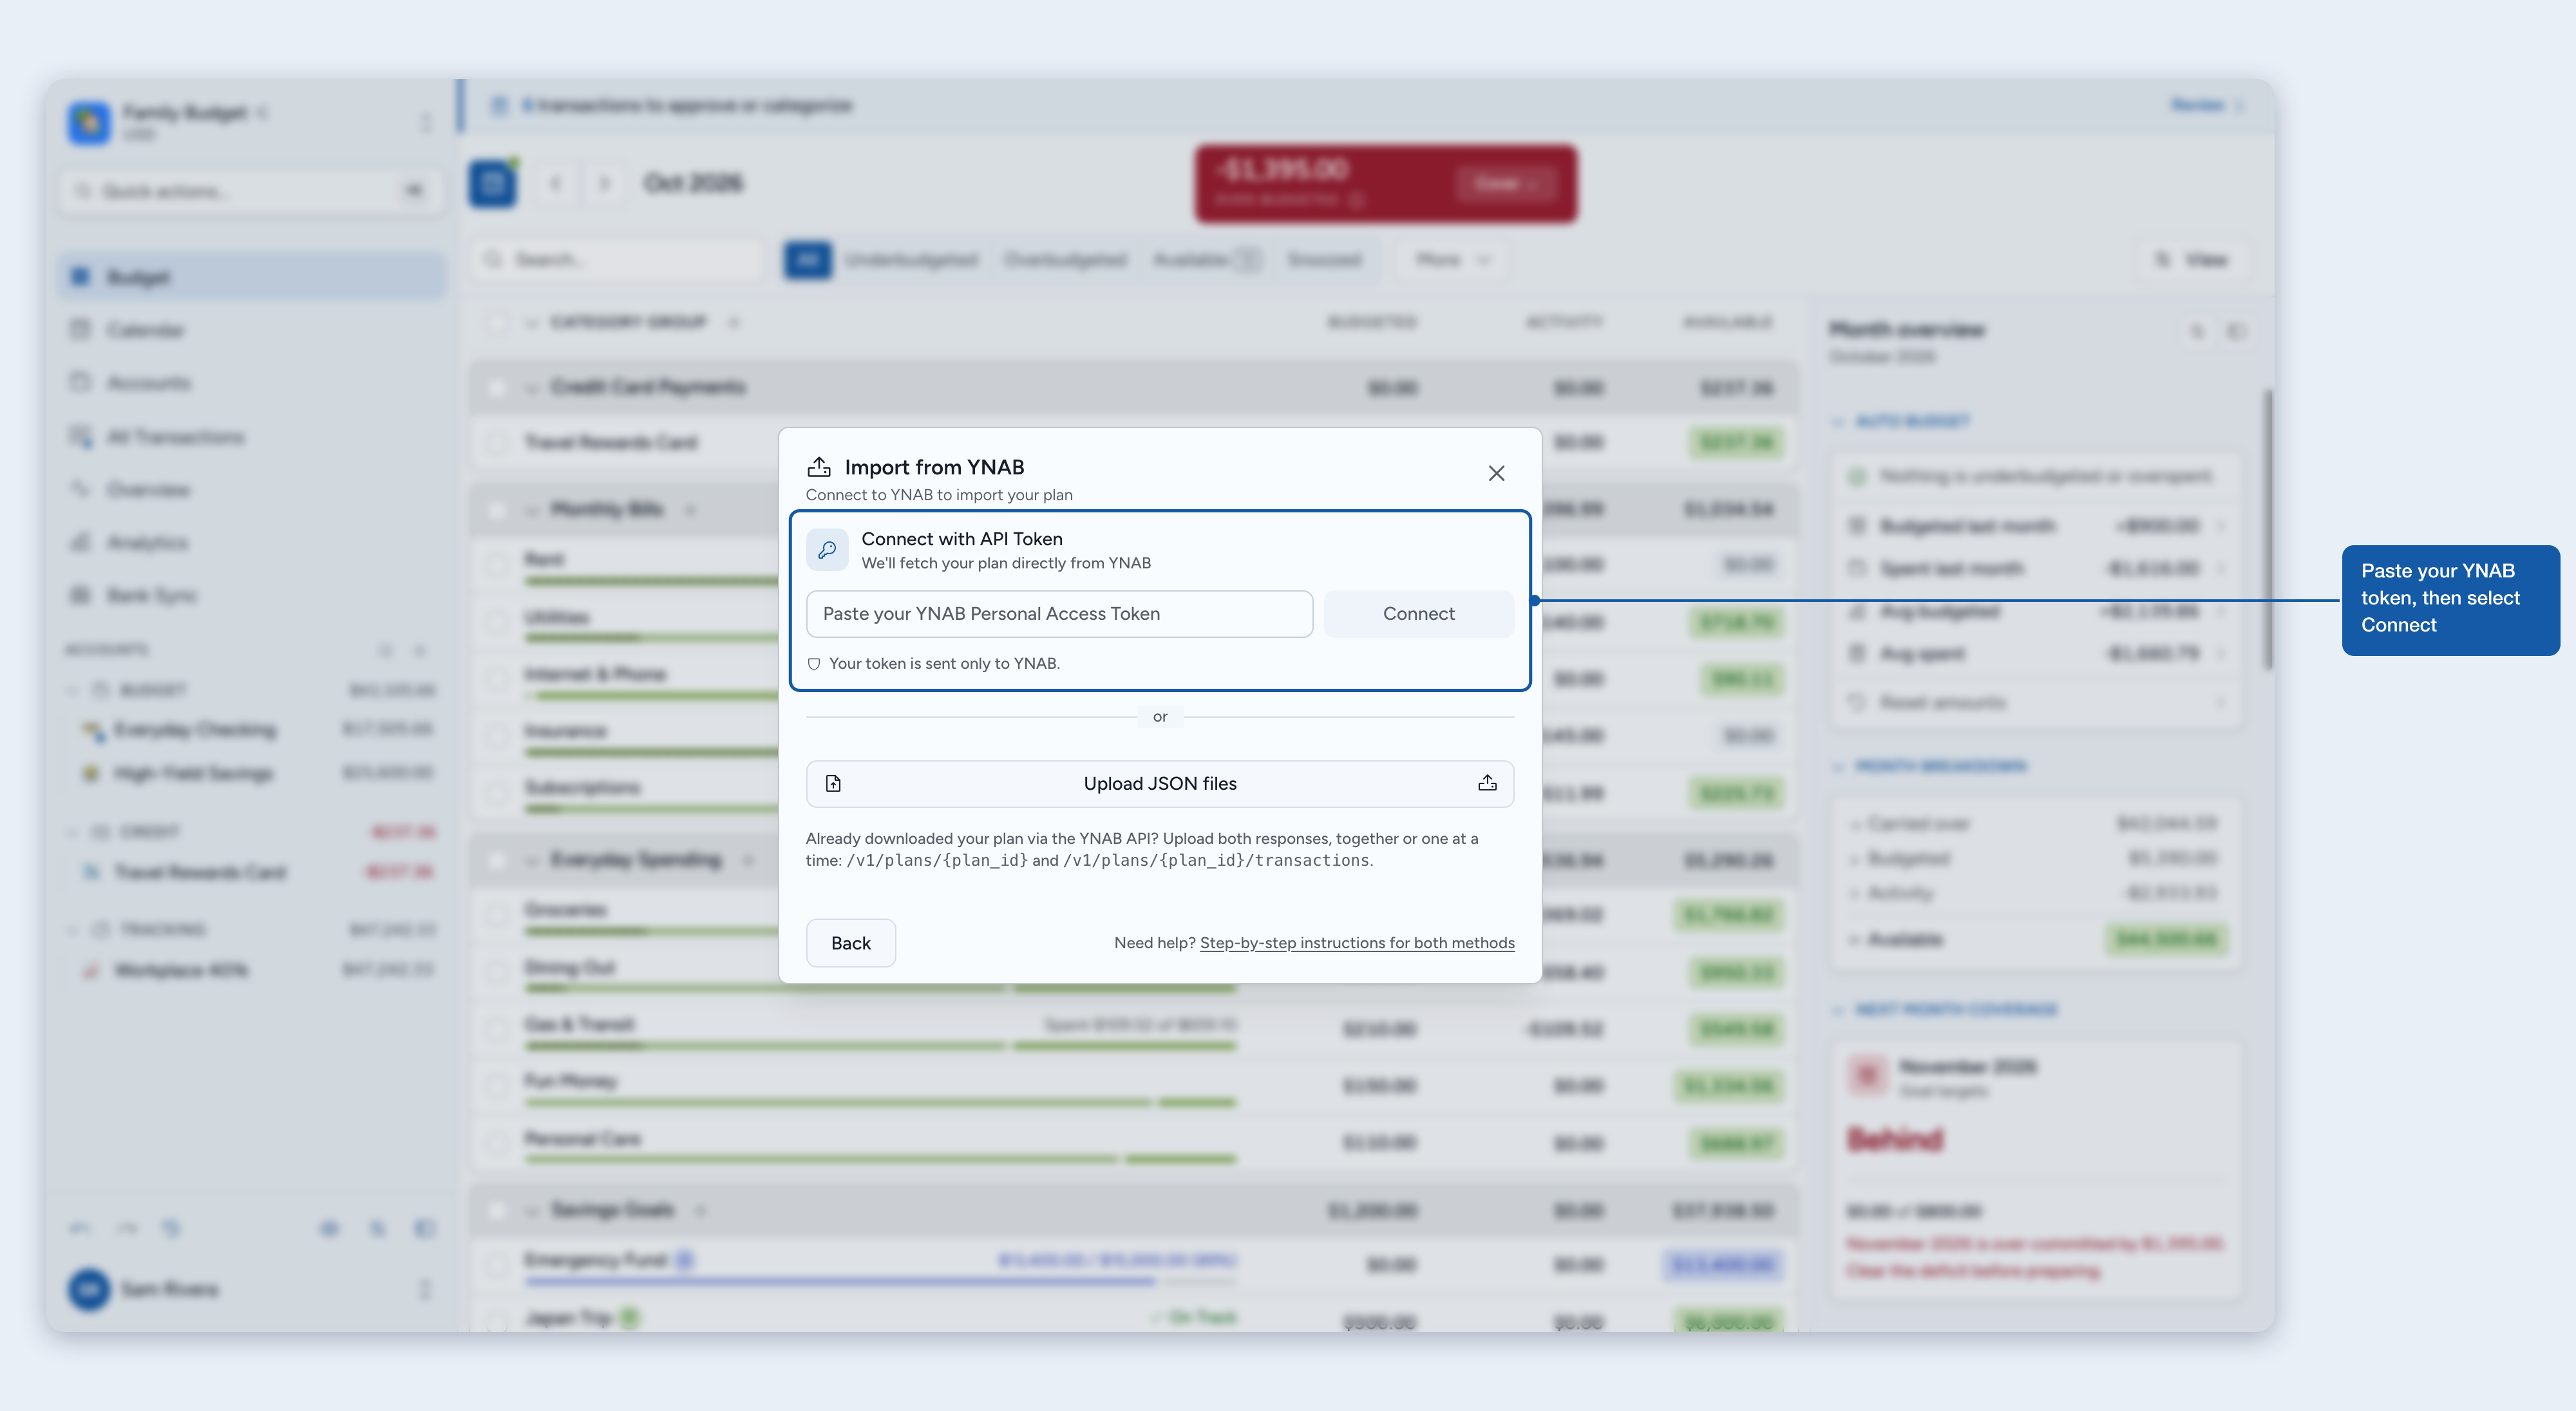Choose Upload JSON files
The image size is (2576, 1411).
[1160, 783]
